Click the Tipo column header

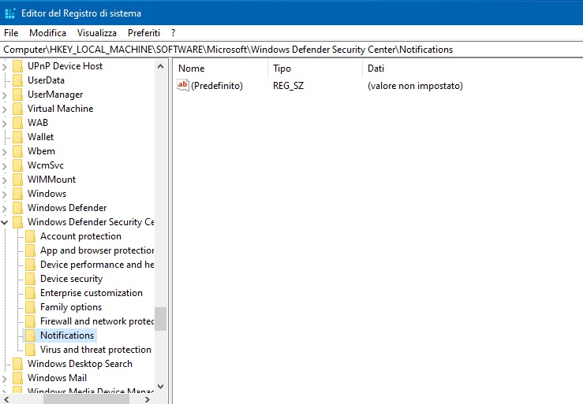pyautogui.click(x=315, y=69)
